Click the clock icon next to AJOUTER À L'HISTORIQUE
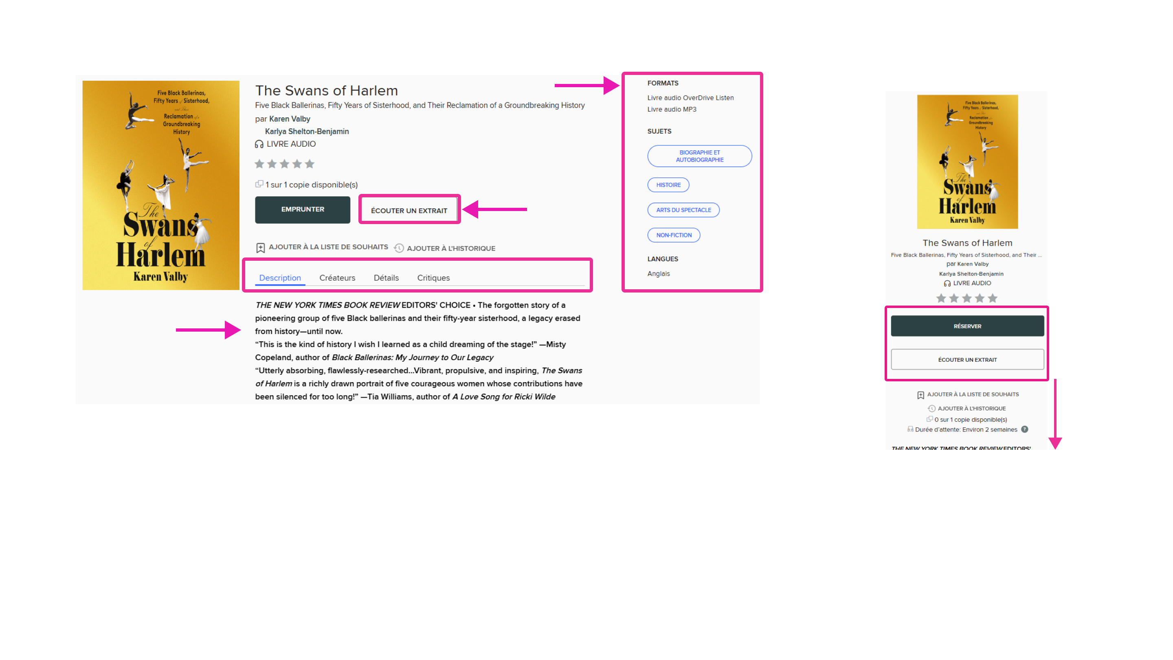 click(399, 248)
